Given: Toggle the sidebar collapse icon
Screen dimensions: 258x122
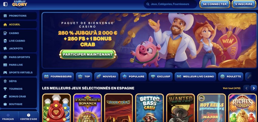Looking at the screenshot, I should tap(5, 4).
